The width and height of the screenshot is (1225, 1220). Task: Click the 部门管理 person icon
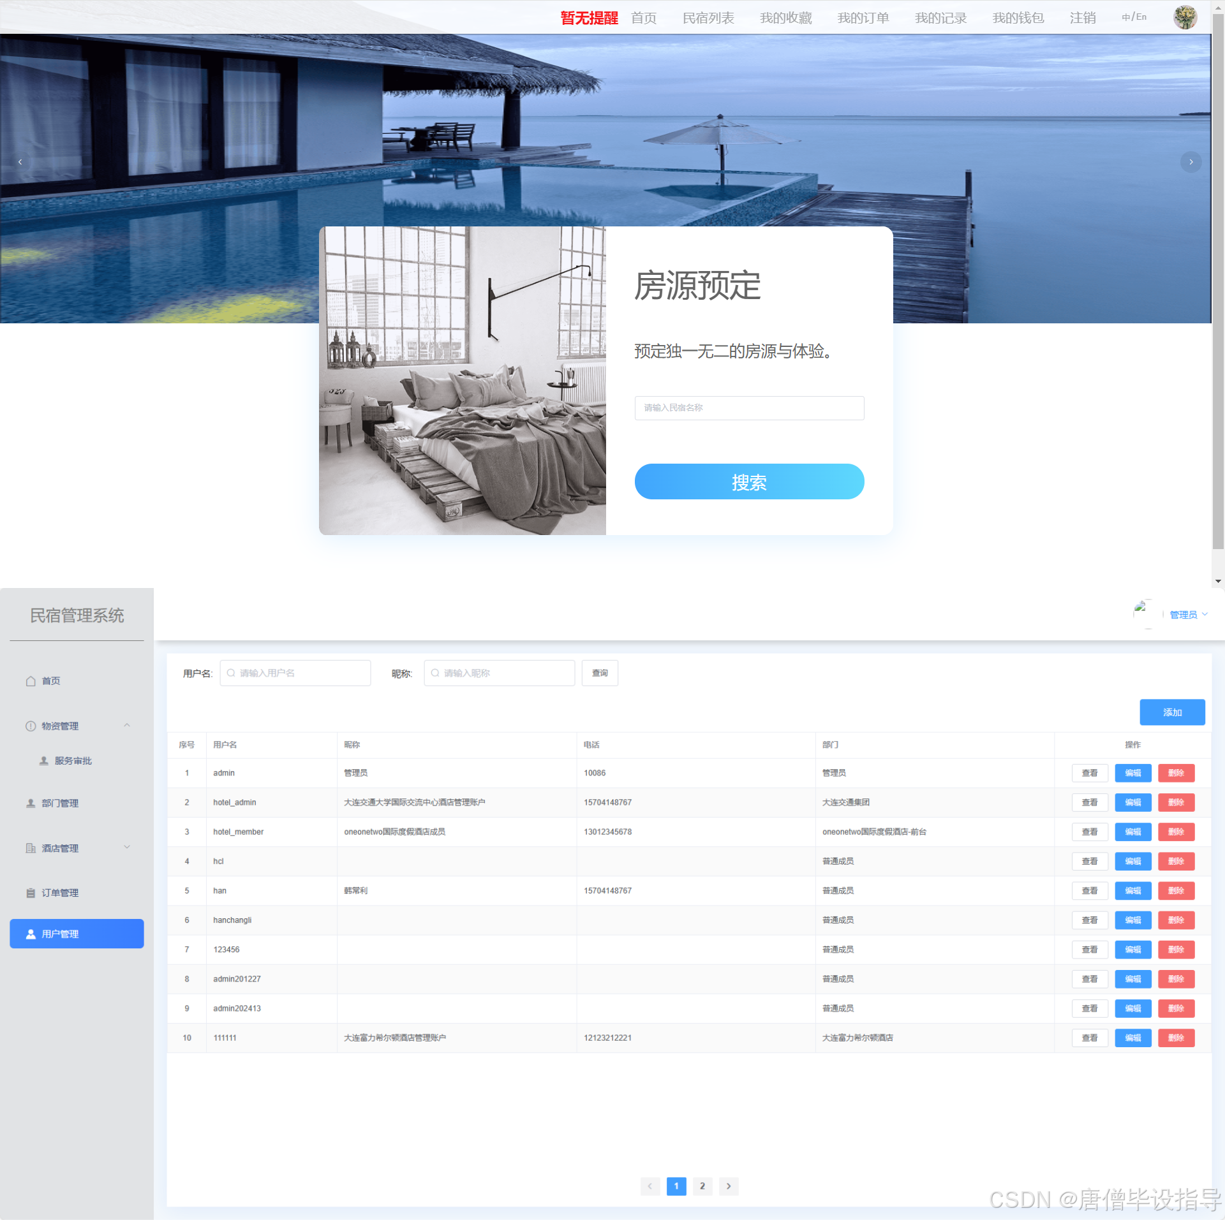(31, 804)
